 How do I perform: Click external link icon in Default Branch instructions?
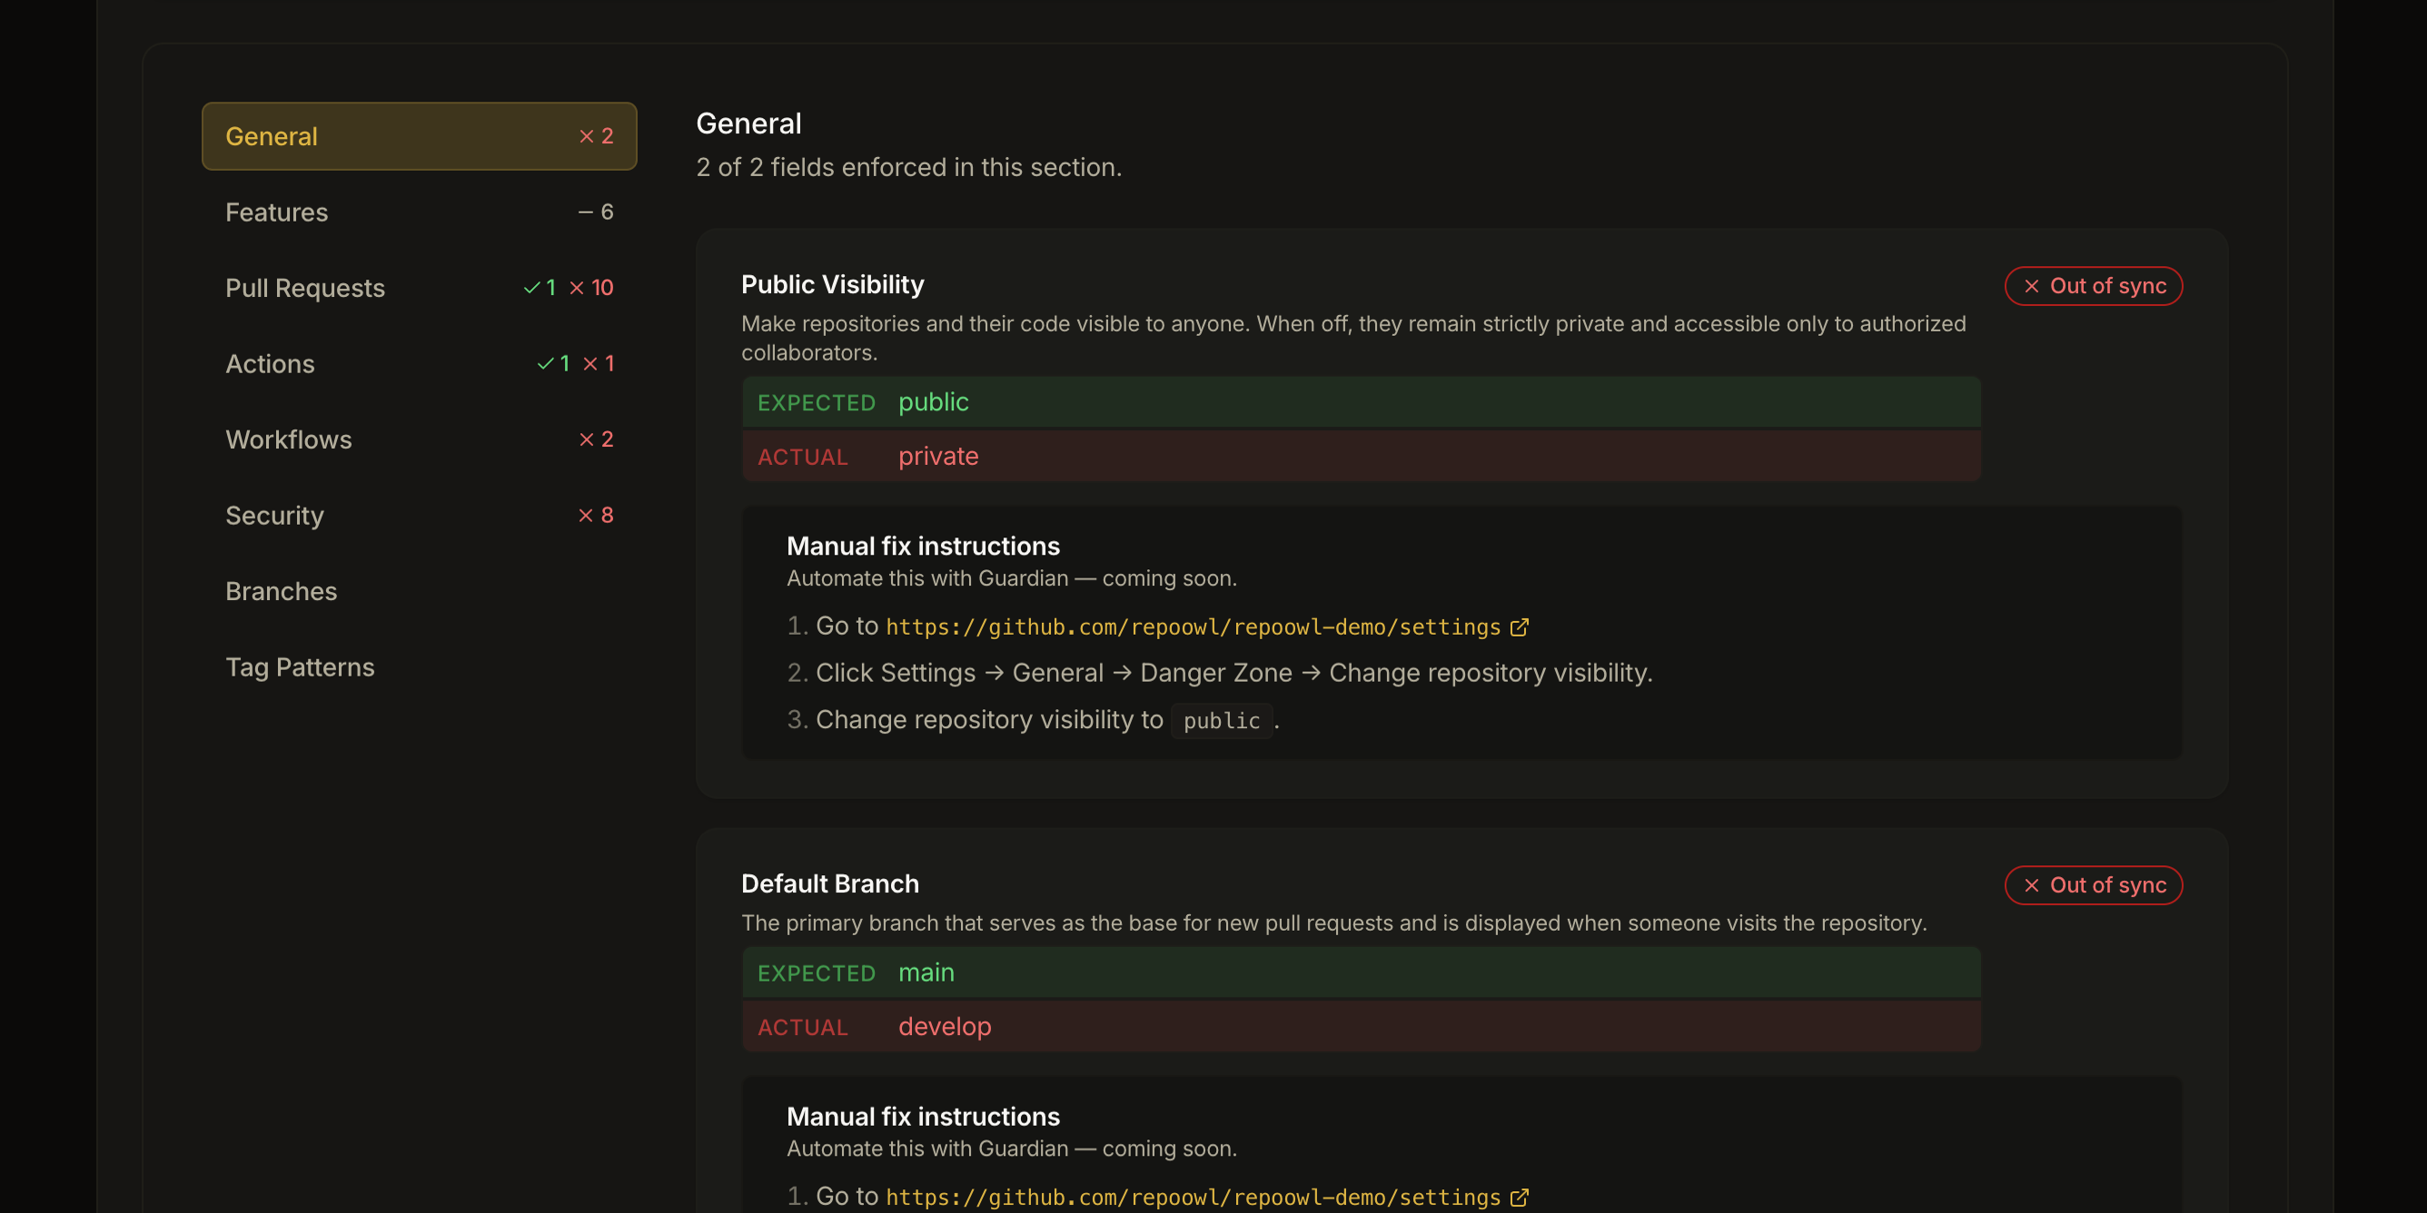click(x=1520, y=1196)
